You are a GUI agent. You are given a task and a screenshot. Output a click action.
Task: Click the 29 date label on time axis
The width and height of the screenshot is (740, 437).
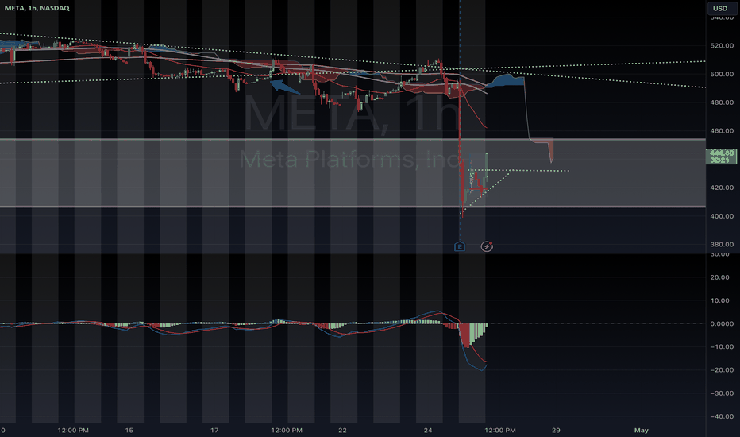point(556,431)
